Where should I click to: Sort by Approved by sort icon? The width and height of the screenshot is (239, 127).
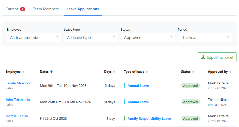pyautogui.click(x=230, y=72)
